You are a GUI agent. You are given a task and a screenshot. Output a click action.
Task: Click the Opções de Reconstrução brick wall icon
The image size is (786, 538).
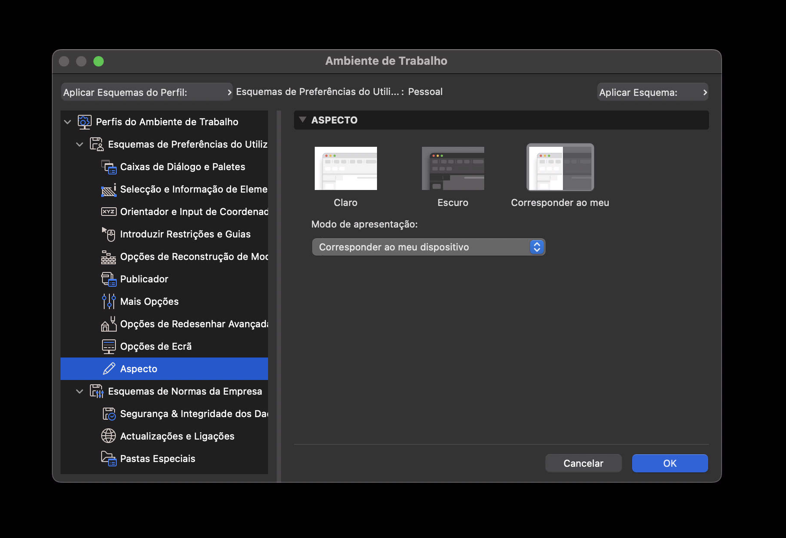pos(109,257)
